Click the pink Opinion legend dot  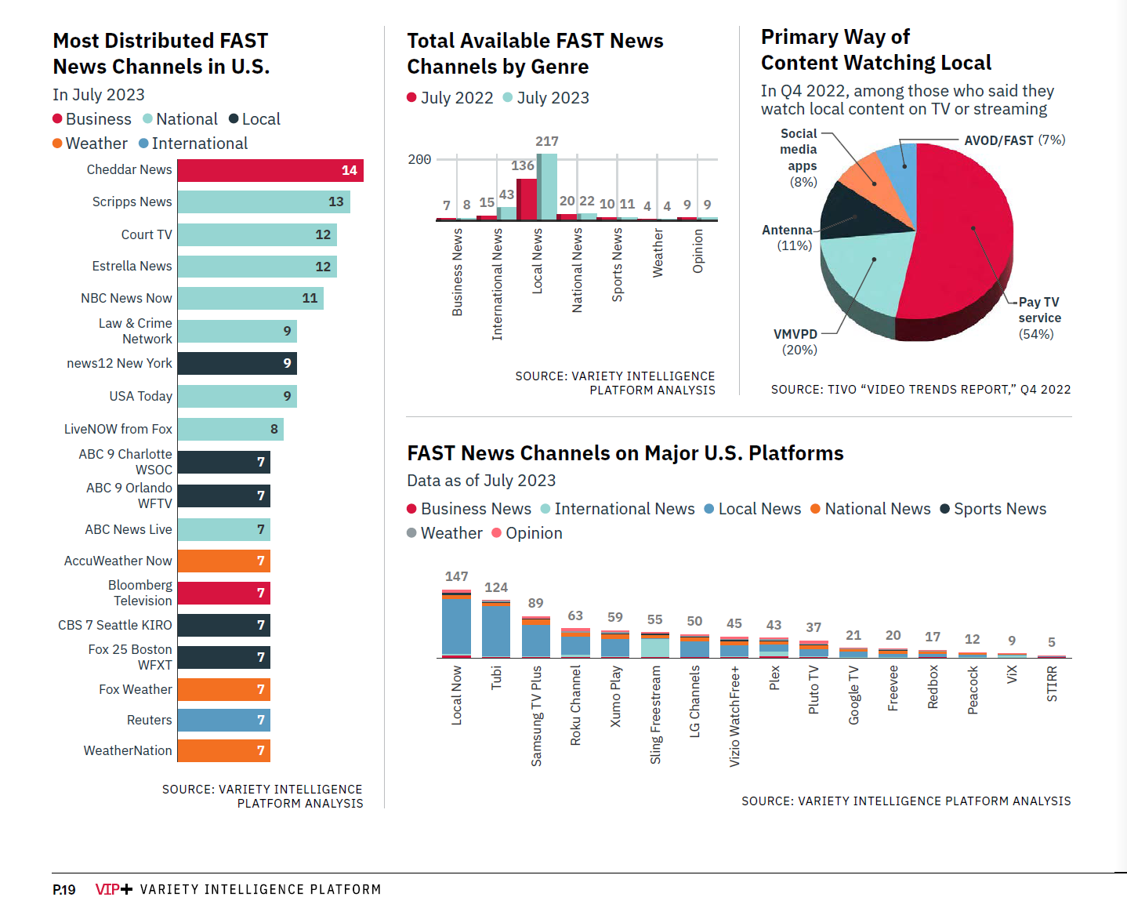(x=496, y=533)
